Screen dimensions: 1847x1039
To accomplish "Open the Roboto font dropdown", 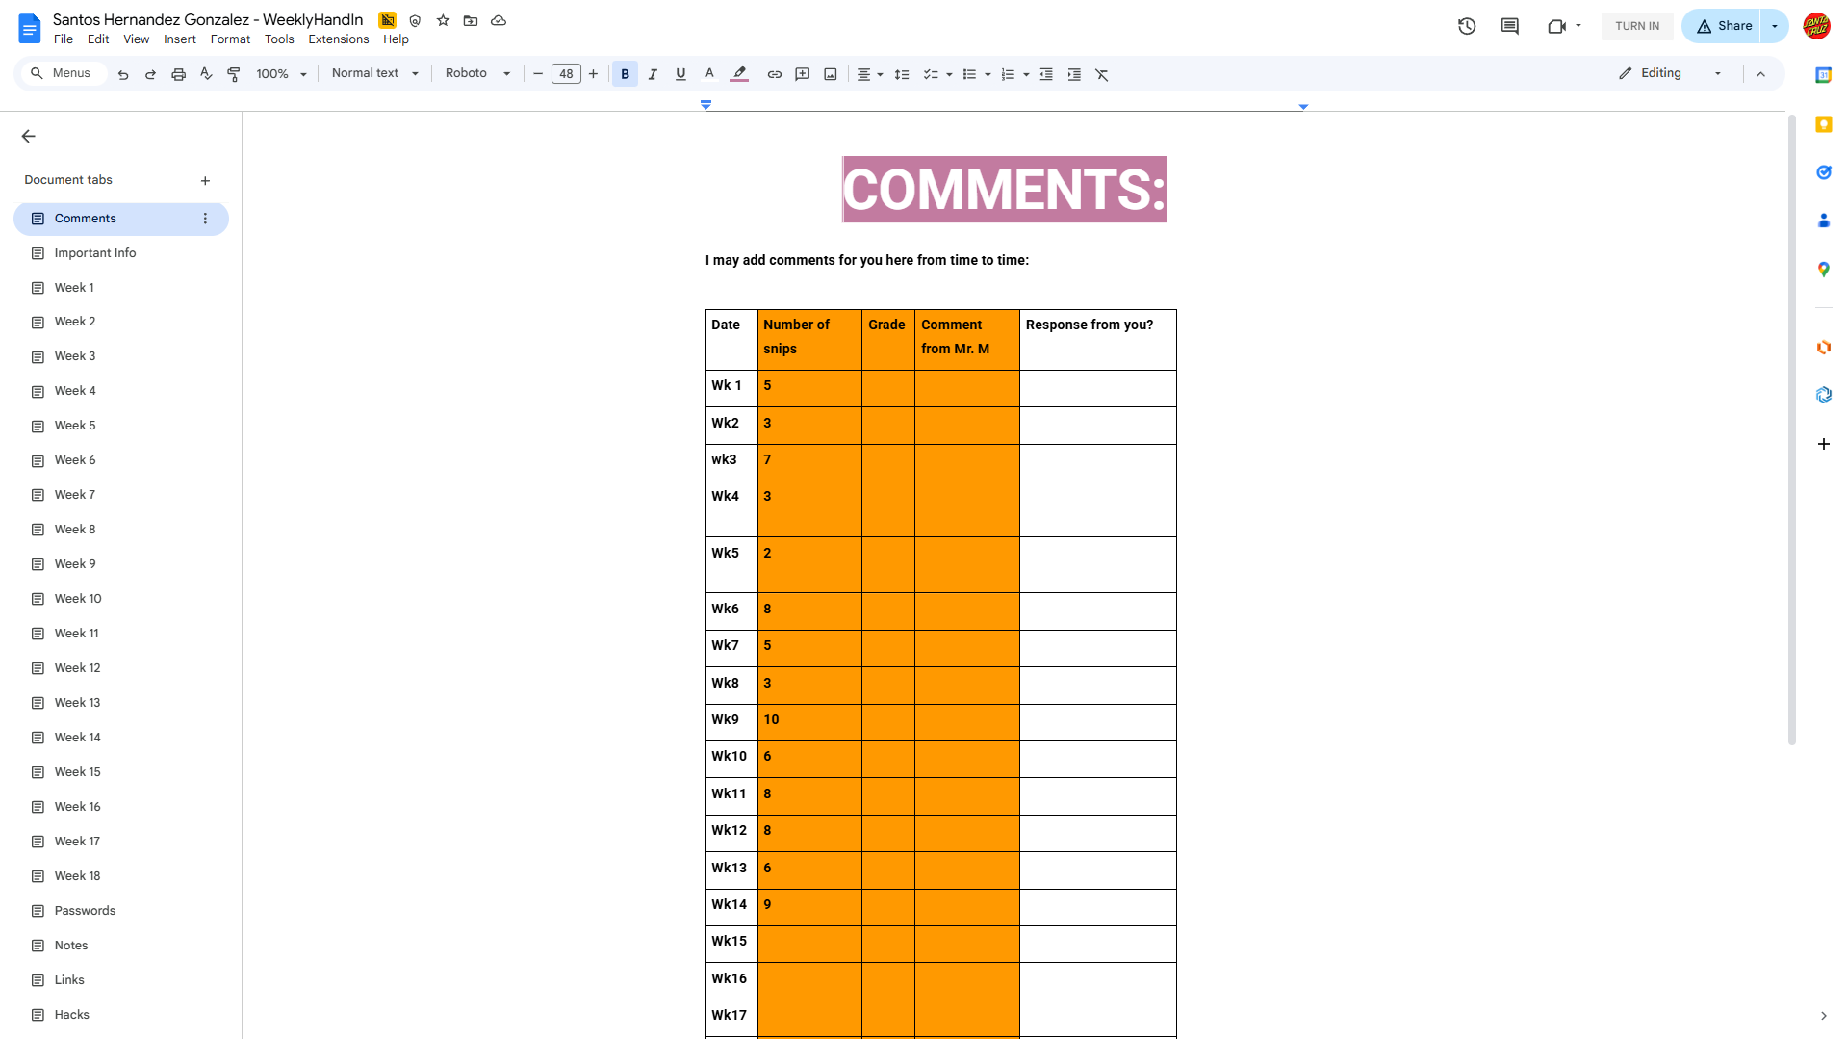I will pyautogui.click(x=477, y=74).
